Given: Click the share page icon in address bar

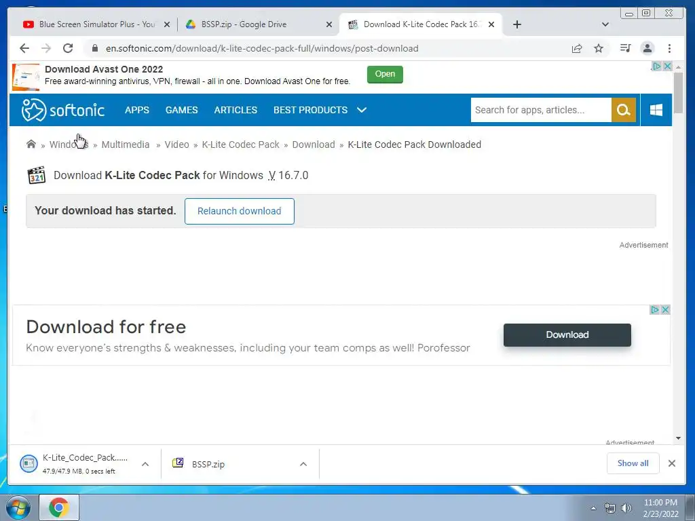Looking at the screenshot, I should tap(577, 48).
